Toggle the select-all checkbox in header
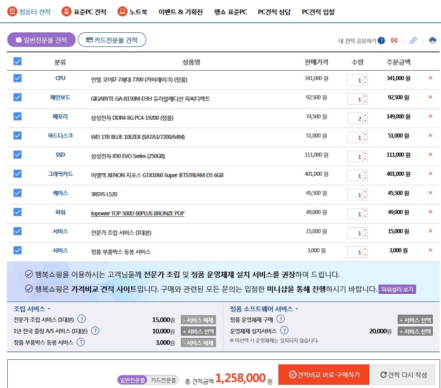 [x=18, y=61]
